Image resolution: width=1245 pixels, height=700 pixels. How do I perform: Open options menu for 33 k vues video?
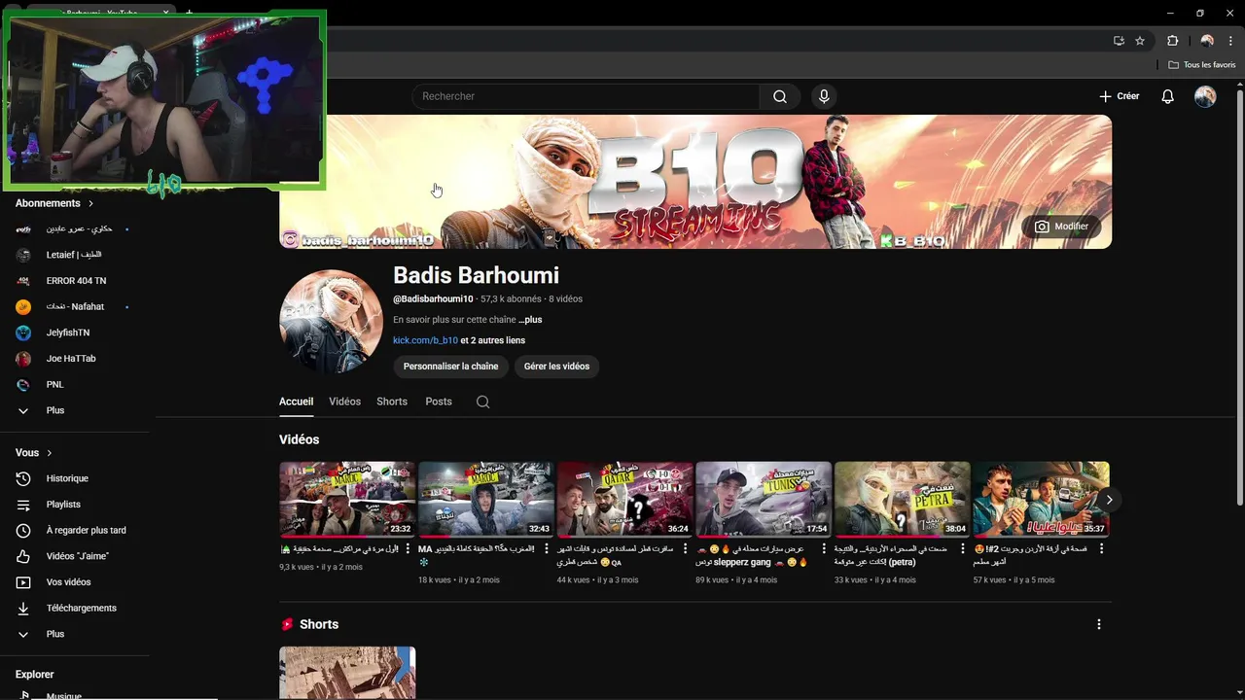pyautogui.click(x=963, y=549)
